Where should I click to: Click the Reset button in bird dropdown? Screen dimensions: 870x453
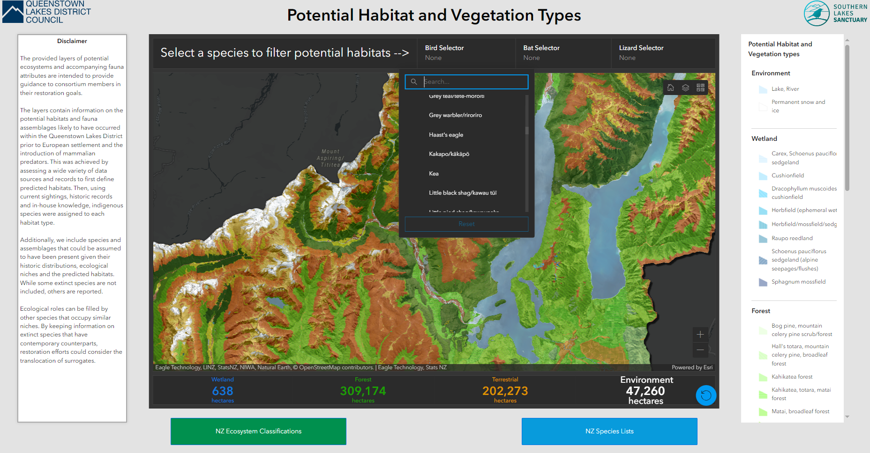click(466, 224)
